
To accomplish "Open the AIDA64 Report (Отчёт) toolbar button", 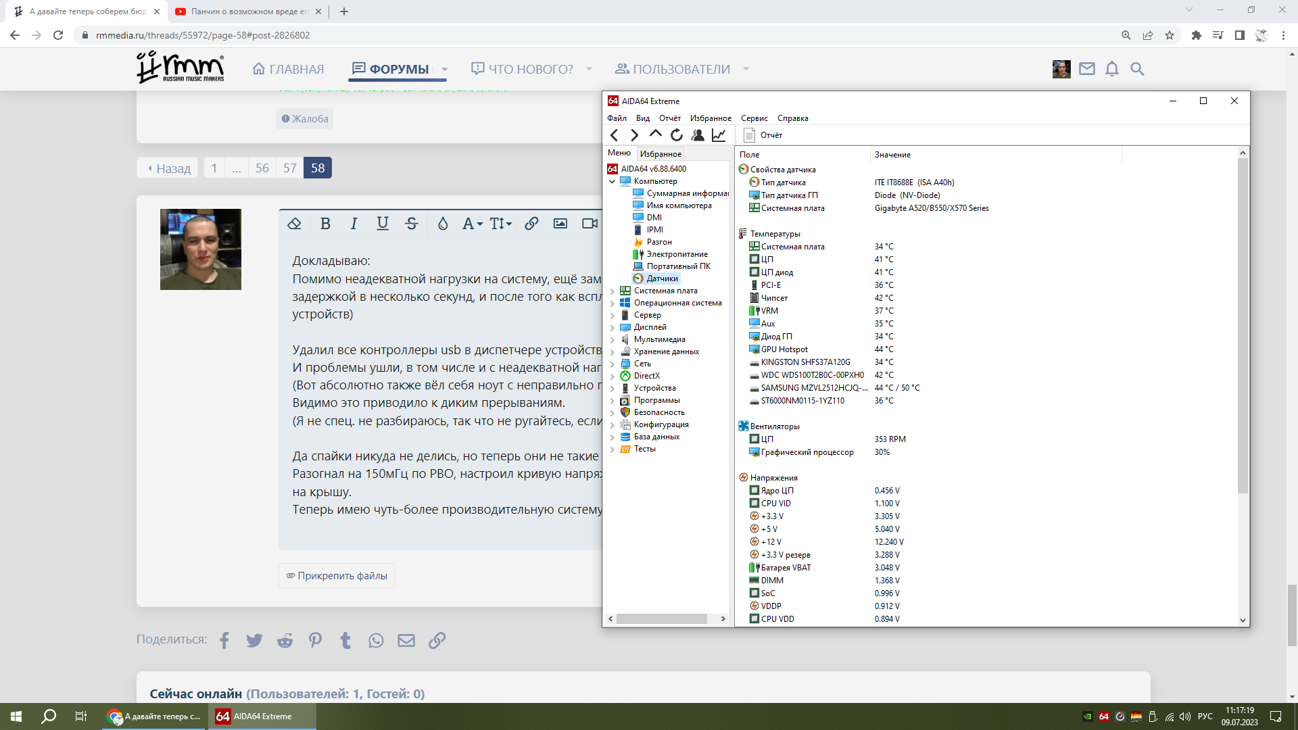I will click(763, 135).
